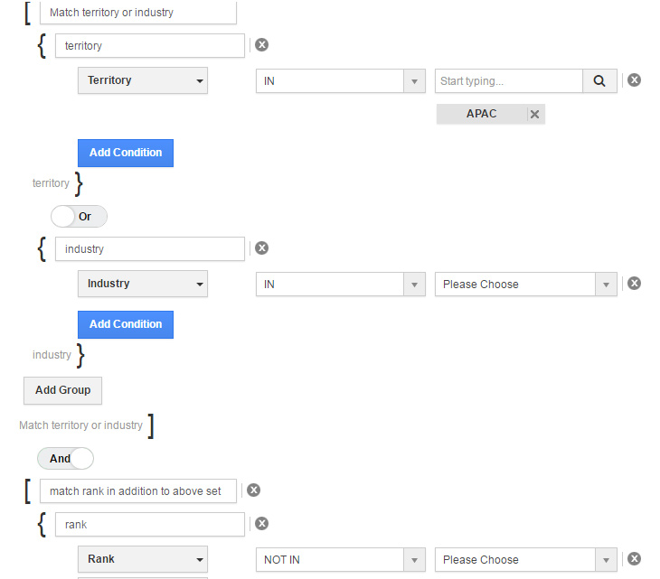660x579 pixels.
Task: Delete the Industry condition row
Action: tap(635, 284)
